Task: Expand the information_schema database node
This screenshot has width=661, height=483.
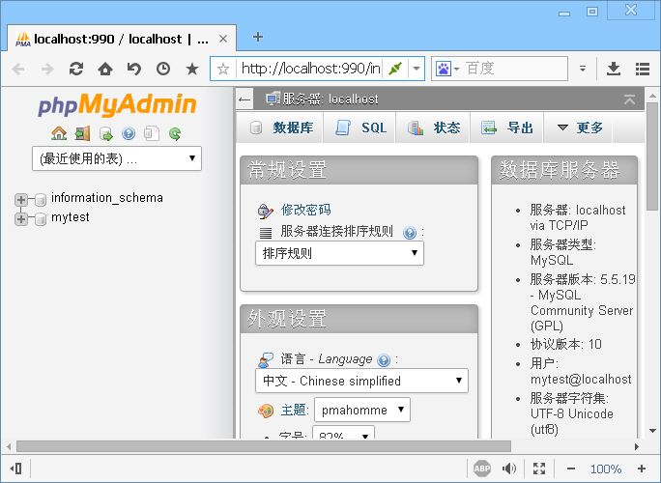Action: (20, 199)
